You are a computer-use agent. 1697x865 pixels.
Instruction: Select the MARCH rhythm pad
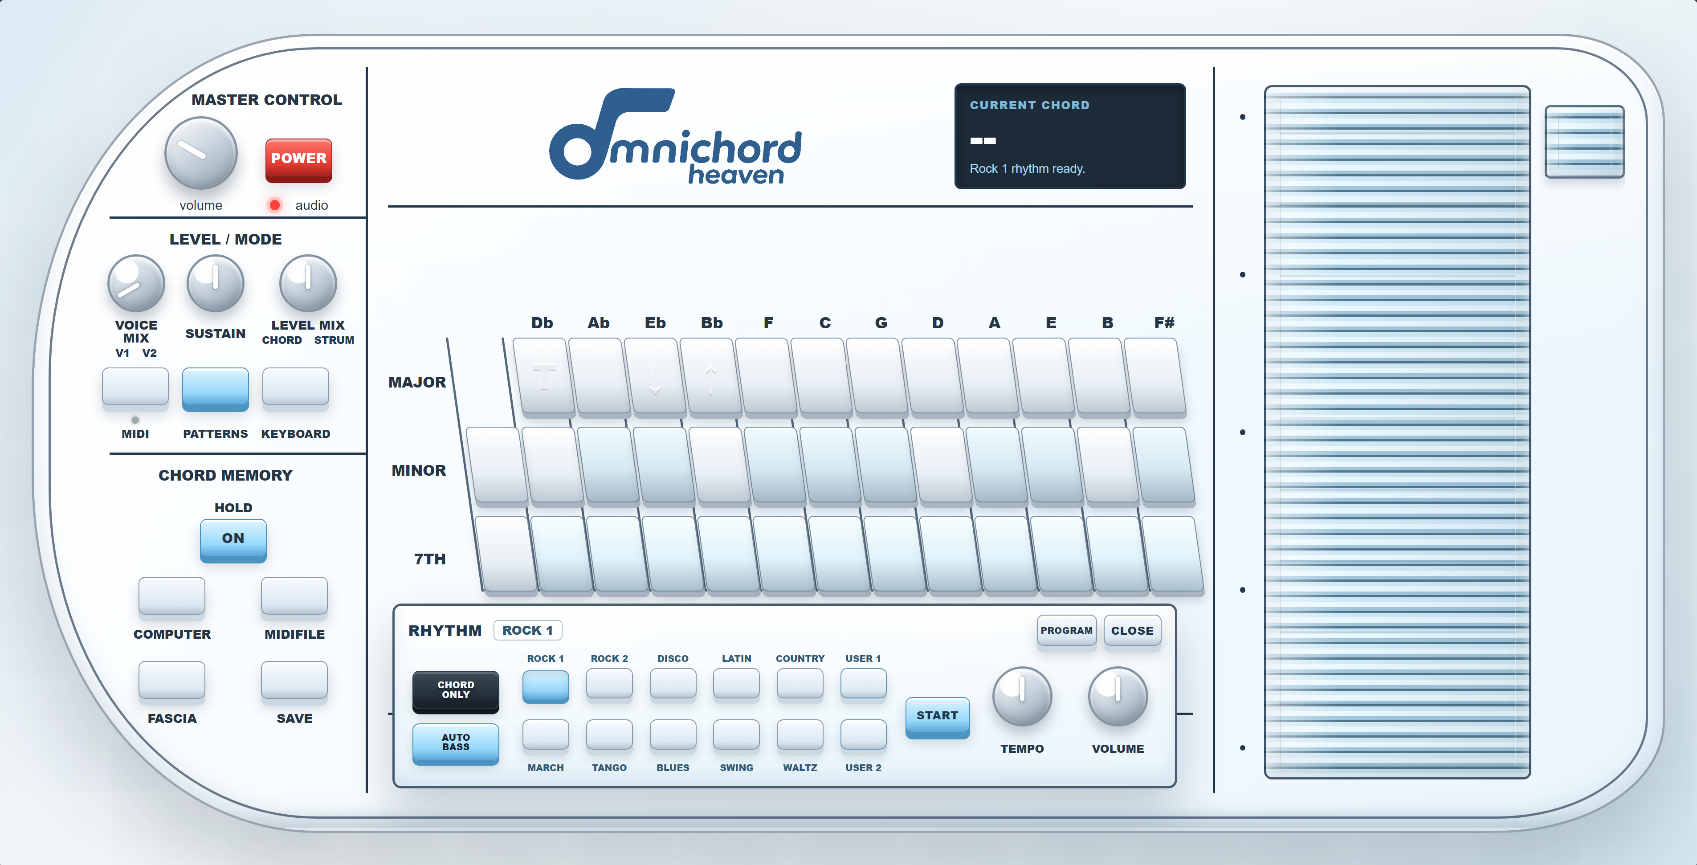[x=546, y=736]
